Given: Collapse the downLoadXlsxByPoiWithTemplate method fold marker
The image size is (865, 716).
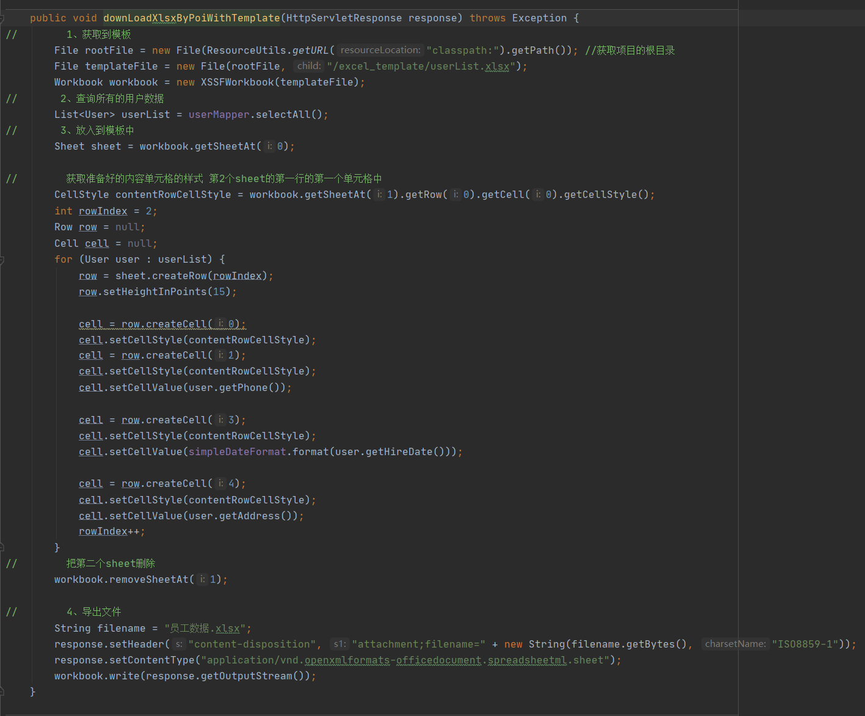Looking at the screenshot, I should click(2, 18).
